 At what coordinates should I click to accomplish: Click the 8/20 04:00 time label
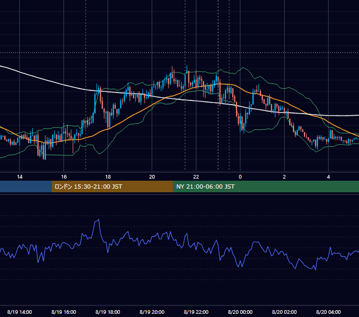(328, 312)
